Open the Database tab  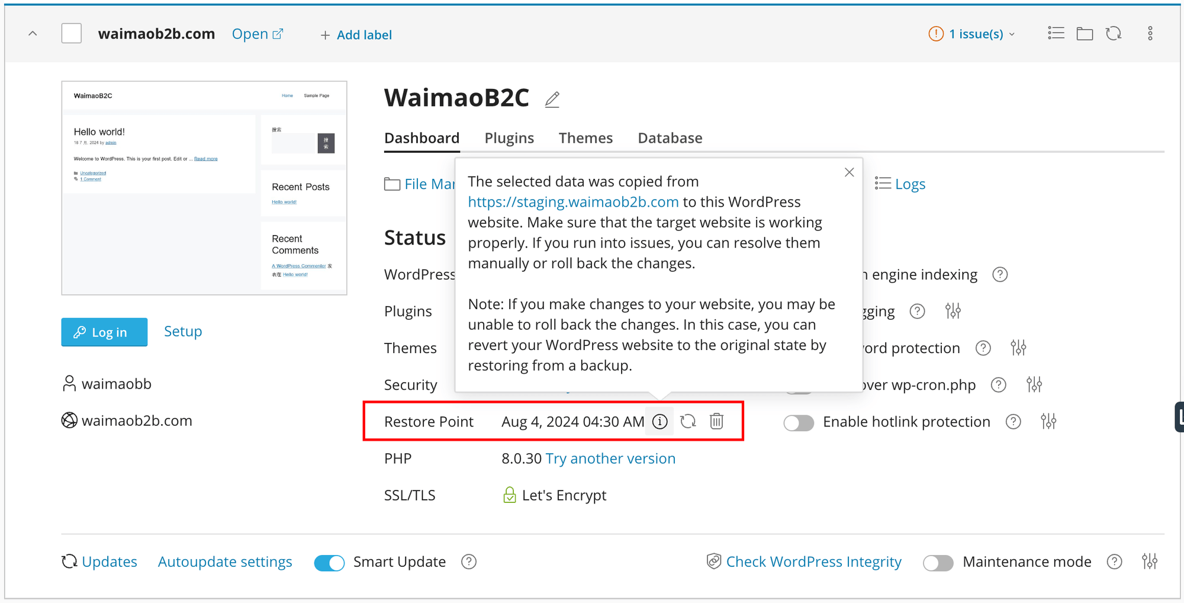(670, 137)
